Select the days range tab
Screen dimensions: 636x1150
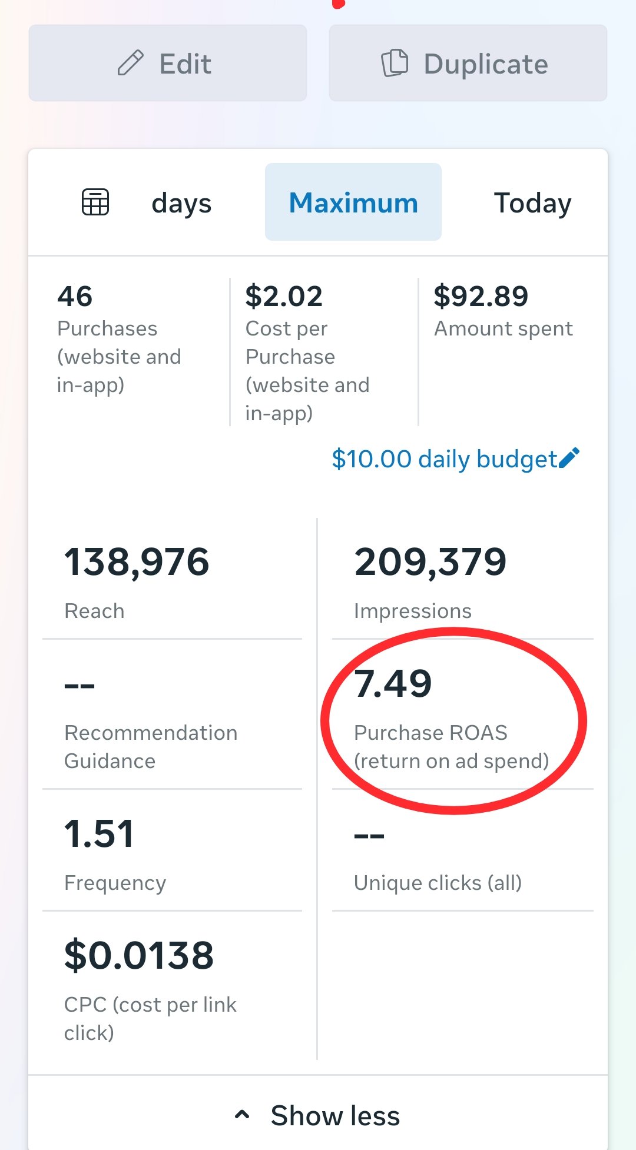tap(181, 204)
